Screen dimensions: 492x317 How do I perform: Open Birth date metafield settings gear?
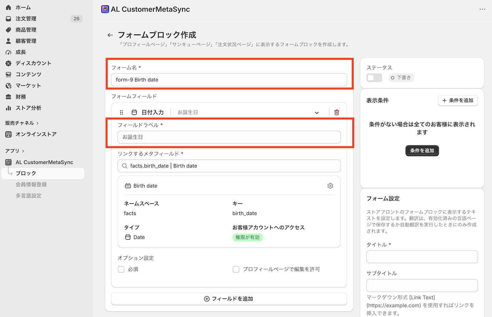pyautogui.click(x=330, y=186)
